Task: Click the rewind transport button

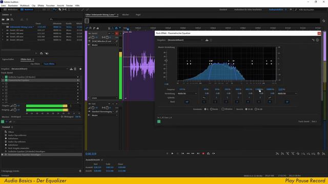Action: click(188, 153)
